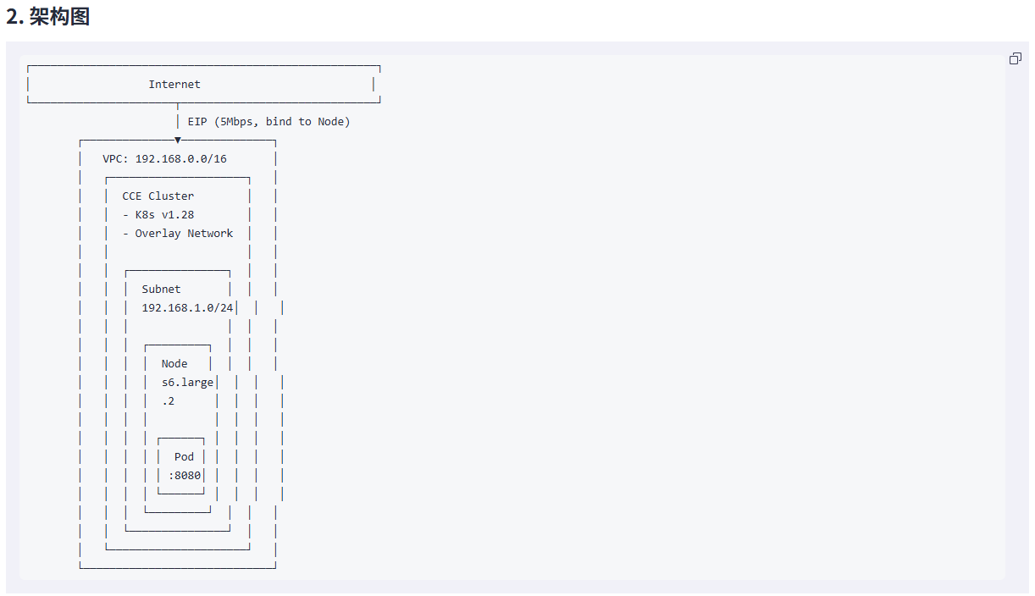Click the ".2" text under s6.large
This screenshot has width=1035, height=596.
168,400
